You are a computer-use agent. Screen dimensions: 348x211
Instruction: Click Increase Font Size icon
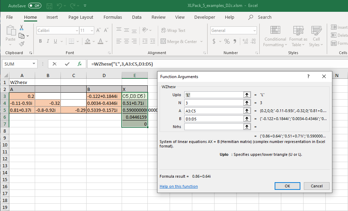[x=98, y=30]
